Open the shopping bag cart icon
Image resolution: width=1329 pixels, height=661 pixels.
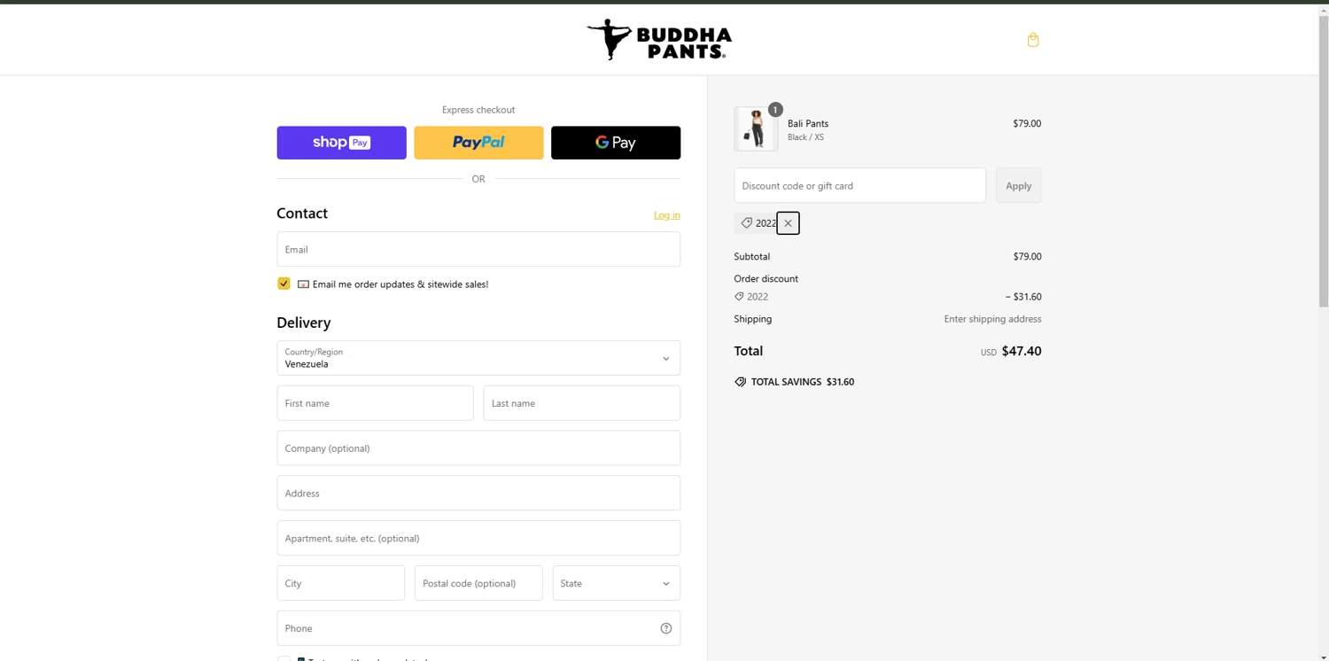pyautogui.click(x=1032, y=40)
